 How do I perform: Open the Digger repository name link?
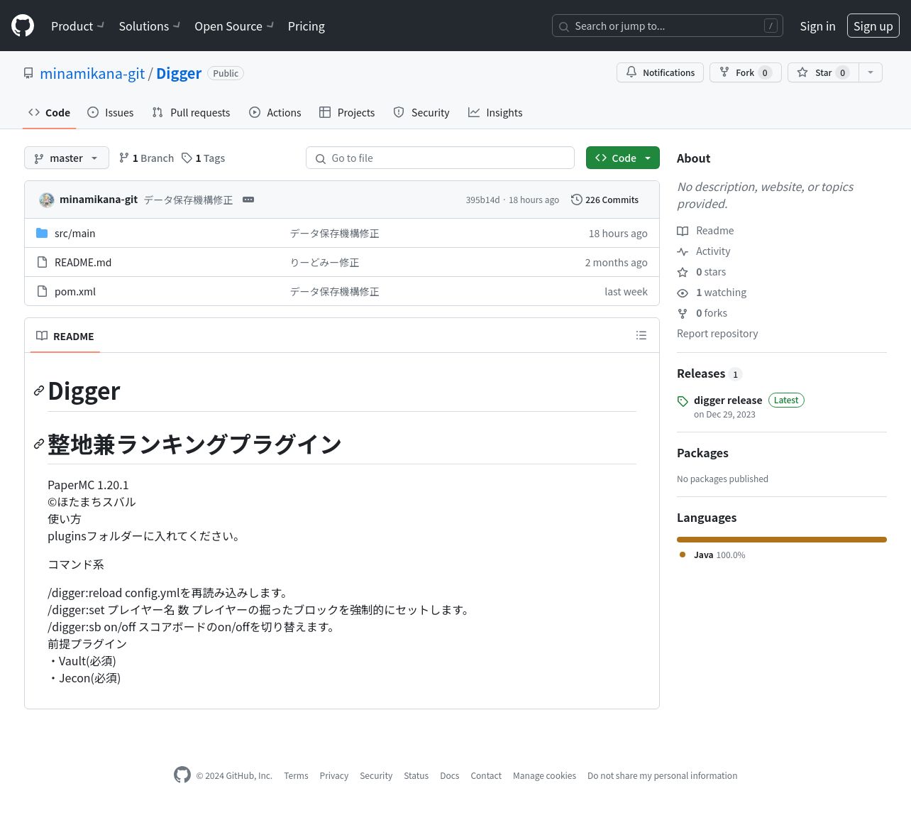[x=179, y=73]
